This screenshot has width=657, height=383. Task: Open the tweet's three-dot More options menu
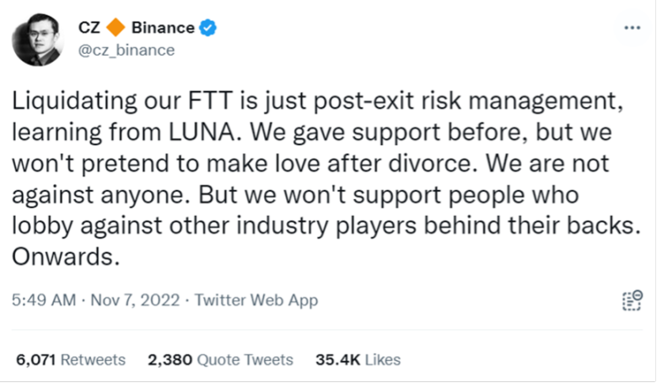tap(632, 28)
